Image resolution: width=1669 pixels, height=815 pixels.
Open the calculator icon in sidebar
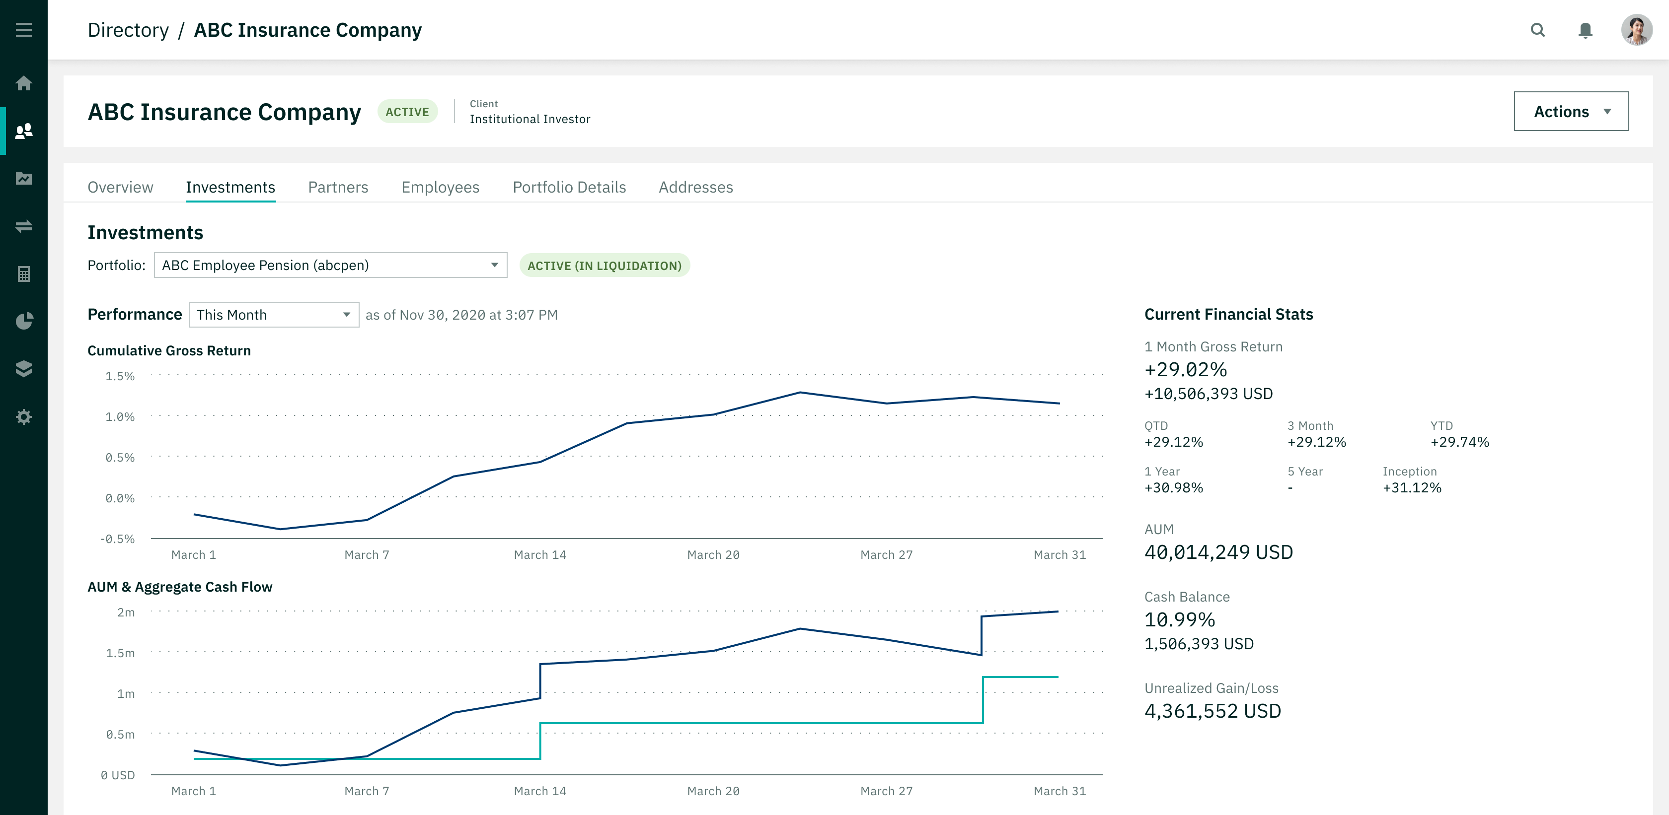tap(24, 274)
